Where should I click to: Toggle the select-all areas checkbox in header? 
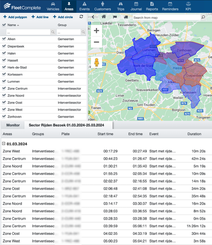[4, 25]
